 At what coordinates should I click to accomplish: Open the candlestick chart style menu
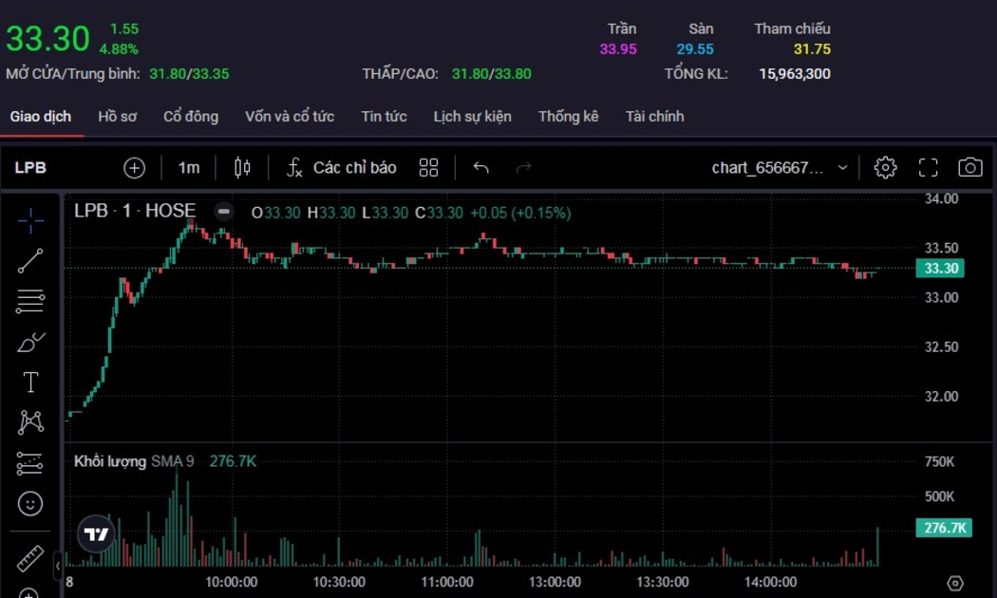coord(242,168)
